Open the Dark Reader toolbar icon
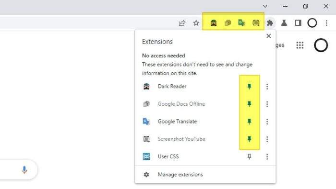This screenshot has width=336, height=189. pos(214,23)
